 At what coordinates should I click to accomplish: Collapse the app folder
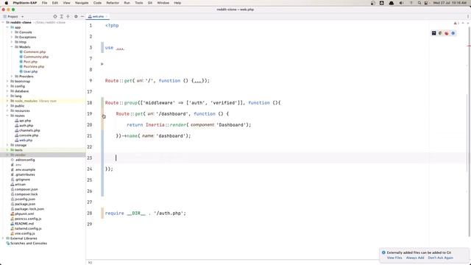pos(7,27)
